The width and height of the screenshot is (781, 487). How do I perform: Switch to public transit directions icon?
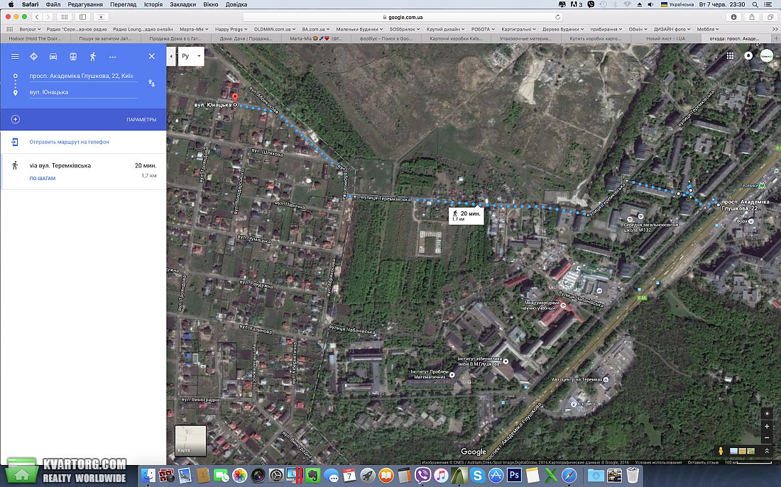click(73, 57)
